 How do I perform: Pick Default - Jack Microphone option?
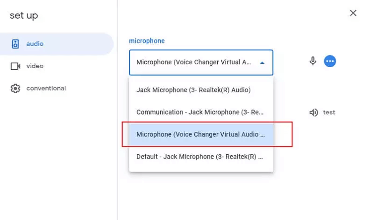[x=199, y=157]
